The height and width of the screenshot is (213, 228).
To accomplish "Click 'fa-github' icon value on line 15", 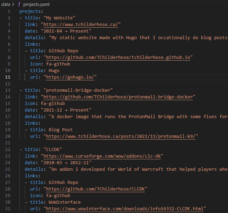I will pos(53,104).
